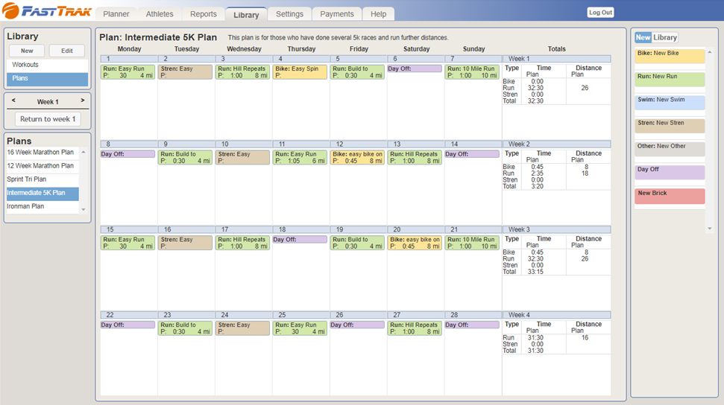Open the Athletes tab
The image size is (724, 405).
[x=160, y=14]
